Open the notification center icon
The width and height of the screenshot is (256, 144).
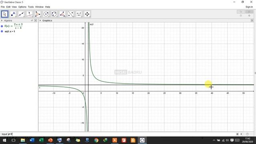coord(232,140)
